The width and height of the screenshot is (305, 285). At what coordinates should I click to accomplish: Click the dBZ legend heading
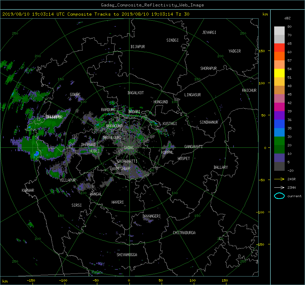click(x=287, y=18)
